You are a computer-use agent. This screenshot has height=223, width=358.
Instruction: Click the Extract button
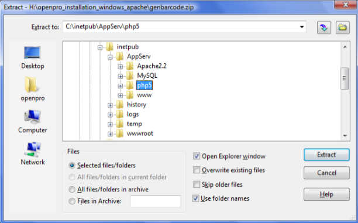coord(326,155)
